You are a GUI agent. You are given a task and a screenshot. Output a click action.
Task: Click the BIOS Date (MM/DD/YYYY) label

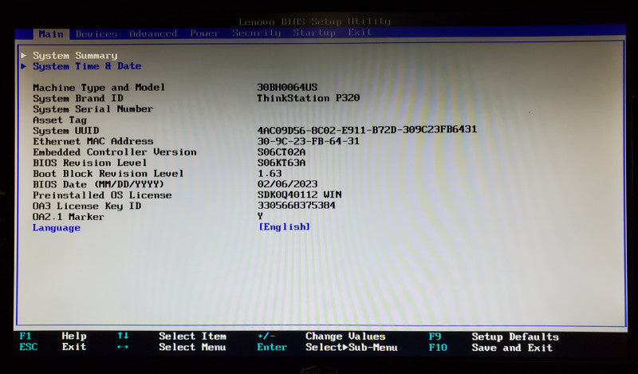click(98, 184)
